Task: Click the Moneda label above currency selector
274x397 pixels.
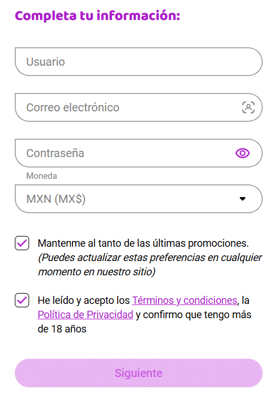Action: (42, 176)
